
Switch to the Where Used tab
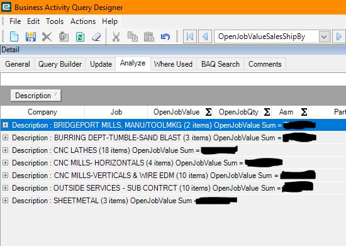click(x=173, y=64)
